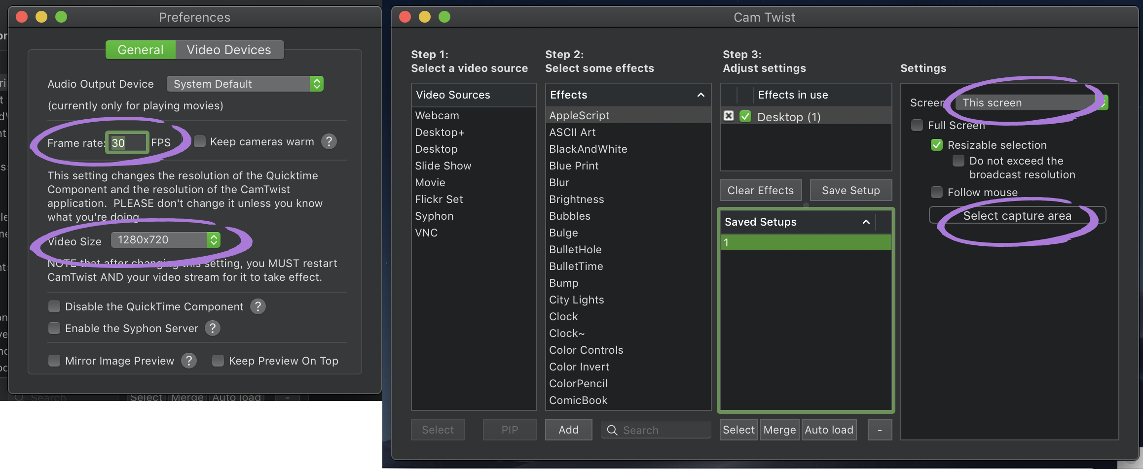Select the Brightness effect
1143x469 pixels.
coord(628,199)
